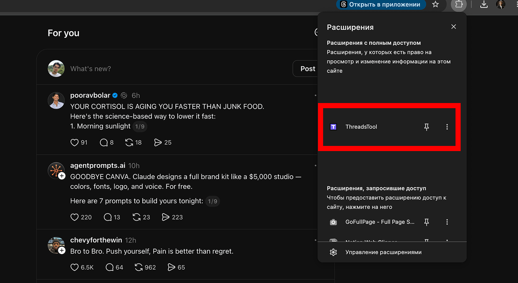
Task: Open your profile avatar in composer
Action: pos(56,69)
